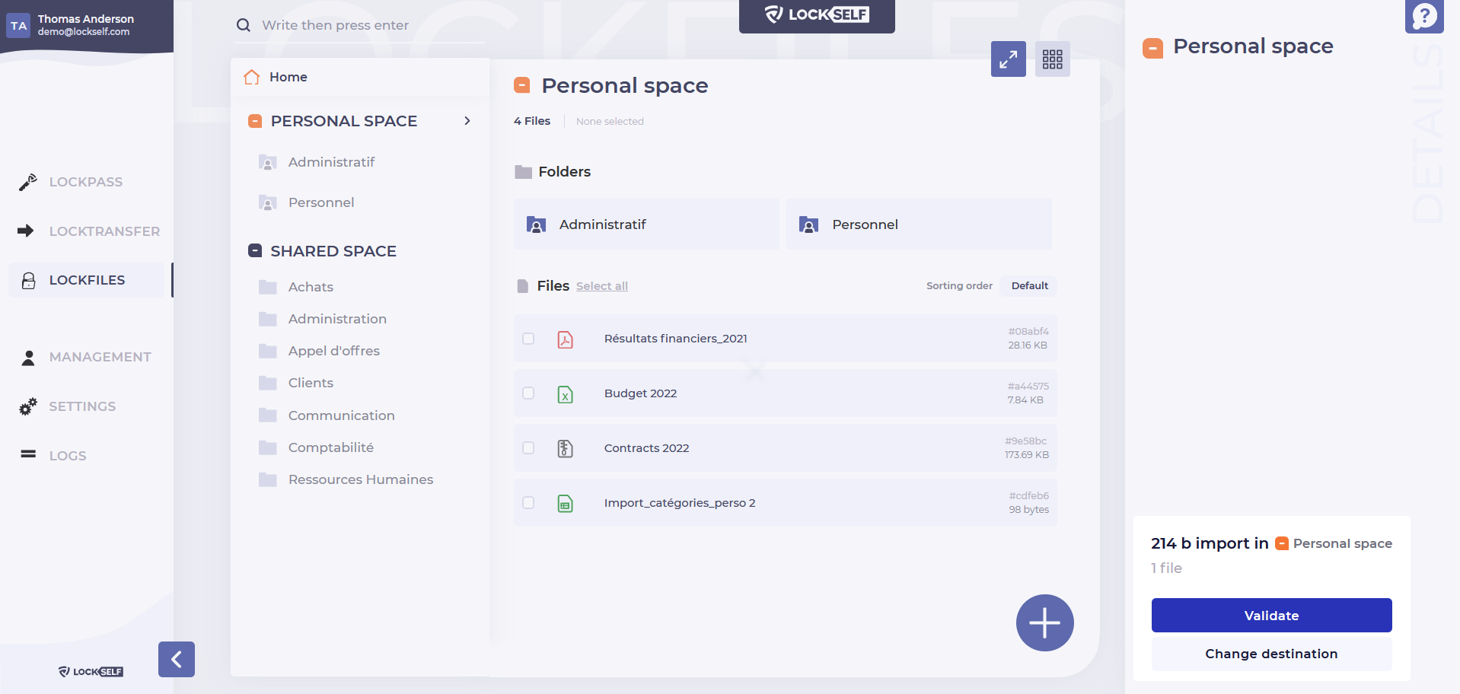Collapse SHARED SPACE dark minus toggle
The height and width of the screenshot is (694, 1460).
tap(256, 250)
